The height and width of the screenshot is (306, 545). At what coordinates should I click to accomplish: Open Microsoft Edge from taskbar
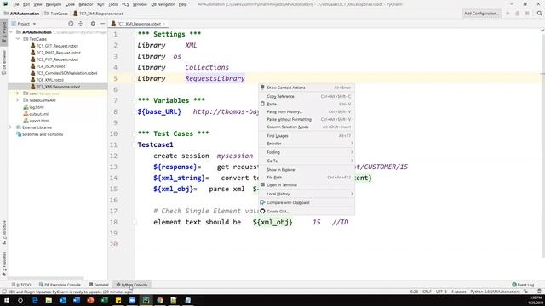pyautogui.click(x=35, y=300)
